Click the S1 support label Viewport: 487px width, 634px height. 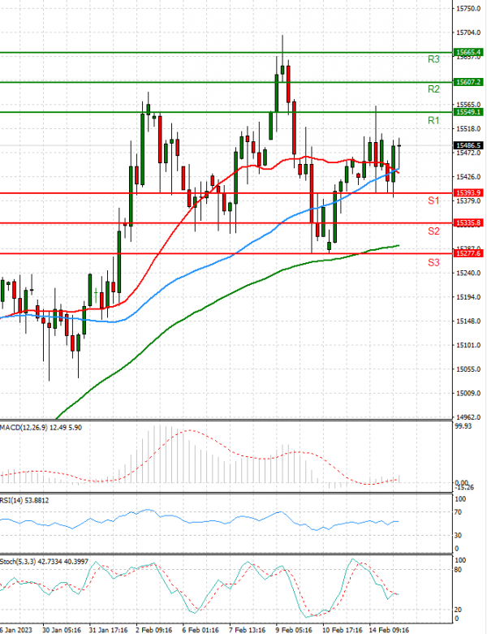click(x=433, y=201)
